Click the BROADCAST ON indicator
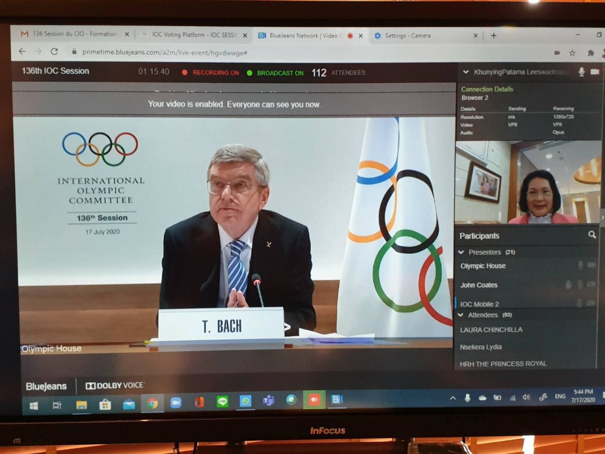This screenshot has width=605, height=454. pos(275,73)
